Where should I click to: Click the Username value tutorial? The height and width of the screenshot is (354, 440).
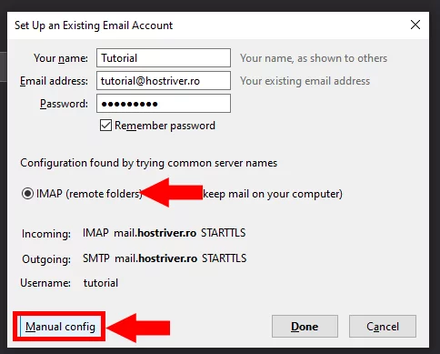[101, 283]
